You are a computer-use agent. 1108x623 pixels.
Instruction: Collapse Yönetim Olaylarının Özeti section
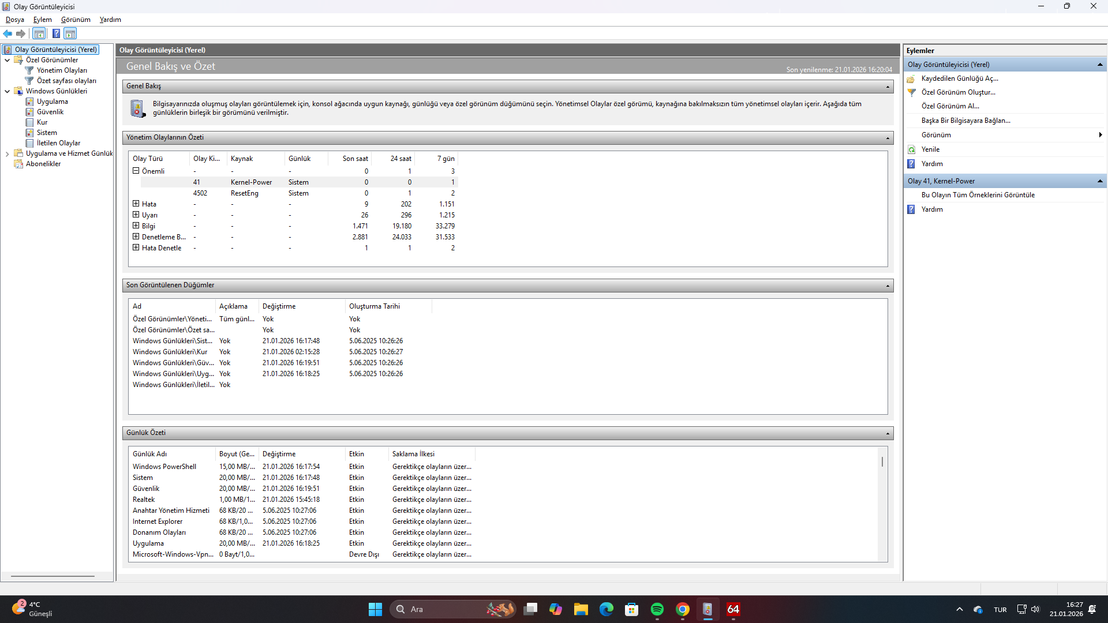click(x=888, y=138)
